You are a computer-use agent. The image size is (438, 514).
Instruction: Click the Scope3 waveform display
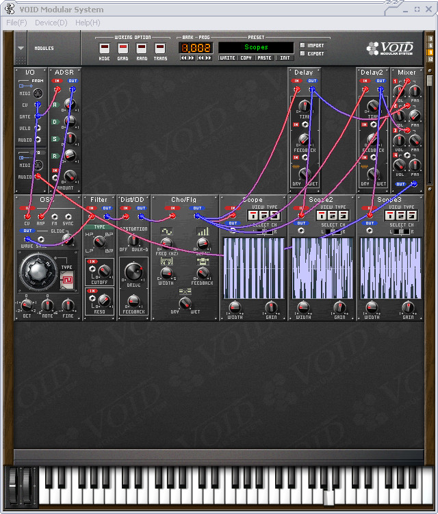pyautogui.click(x=391, y=268)
